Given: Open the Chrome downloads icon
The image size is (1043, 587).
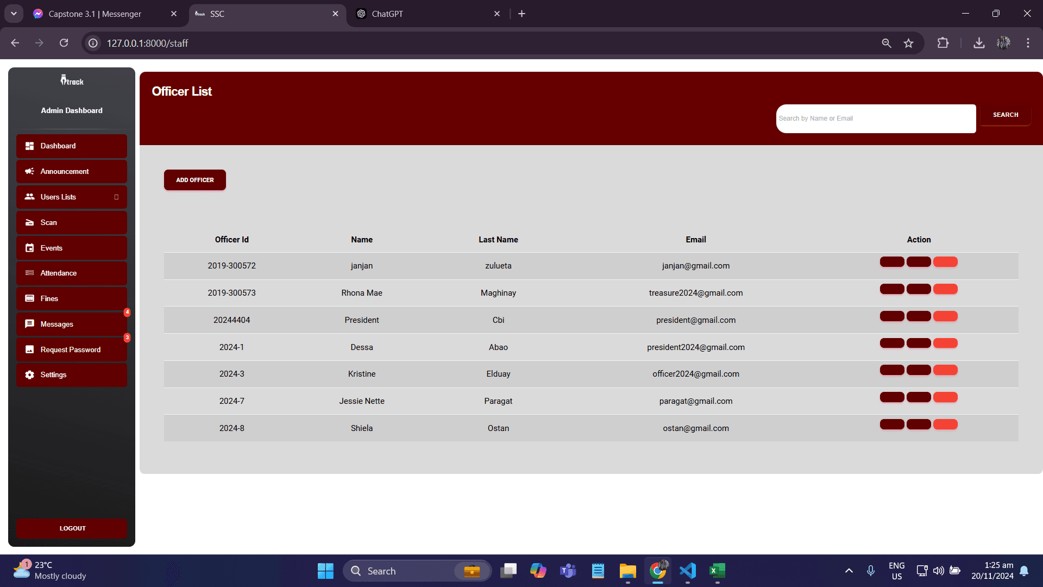Looking at the screenshot, I should [979, 43].
